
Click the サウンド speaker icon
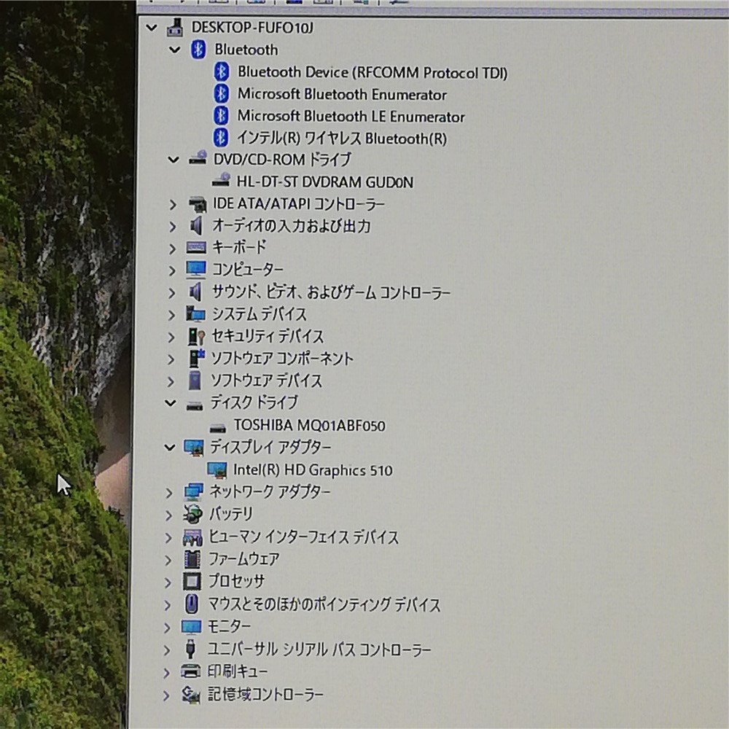pyautogui.click(x=194, y=292)
